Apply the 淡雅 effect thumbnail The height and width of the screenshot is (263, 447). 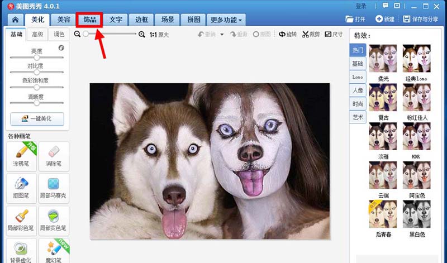coord(383,136)
